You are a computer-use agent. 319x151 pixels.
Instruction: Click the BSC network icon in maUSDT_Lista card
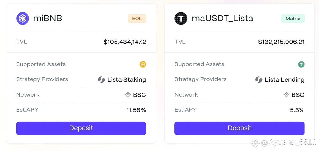286,95
